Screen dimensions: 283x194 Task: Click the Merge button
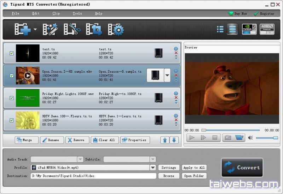27,140
